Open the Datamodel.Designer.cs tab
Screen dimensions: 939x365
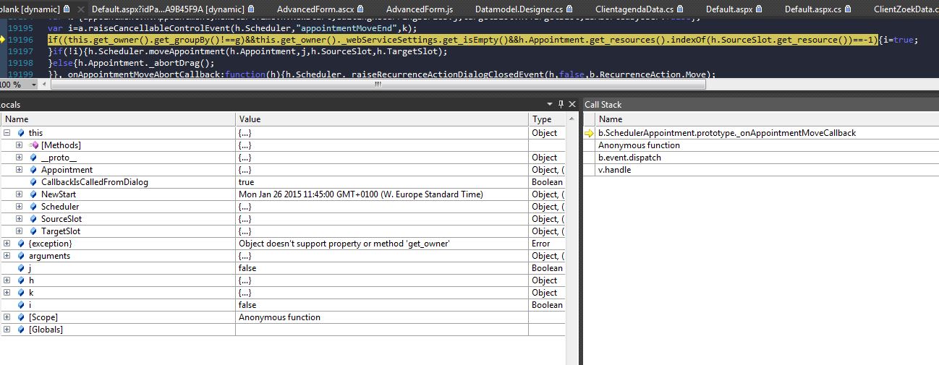[524, 9]
